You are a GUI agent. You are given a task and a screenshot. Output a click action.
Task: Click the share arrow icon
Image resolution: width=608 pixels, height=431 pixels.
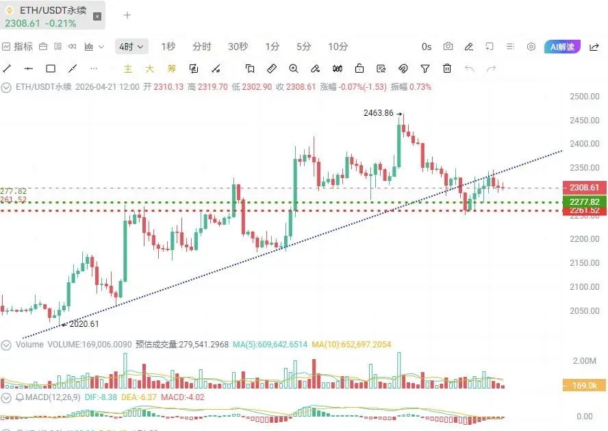594,47
